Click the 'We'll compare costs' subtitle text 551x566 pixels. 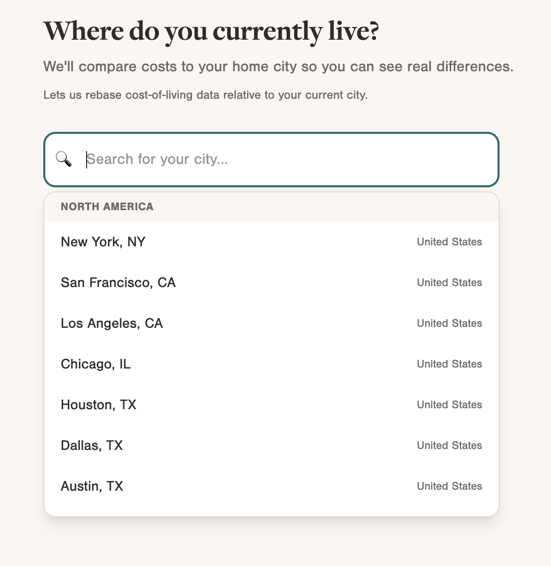click(278, 67)
